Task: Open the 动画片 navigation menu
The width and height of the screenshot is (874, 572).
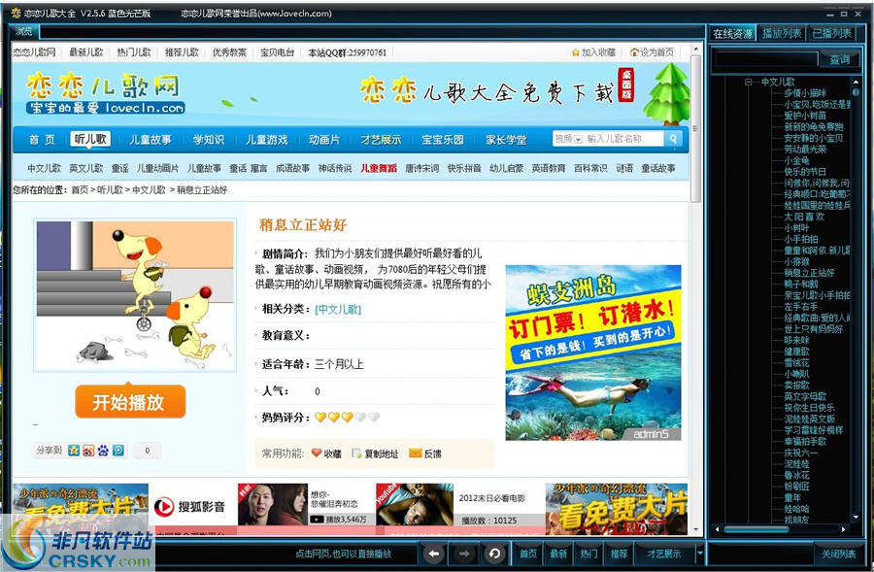Action: pyautogui.click(x=323, y=140)
